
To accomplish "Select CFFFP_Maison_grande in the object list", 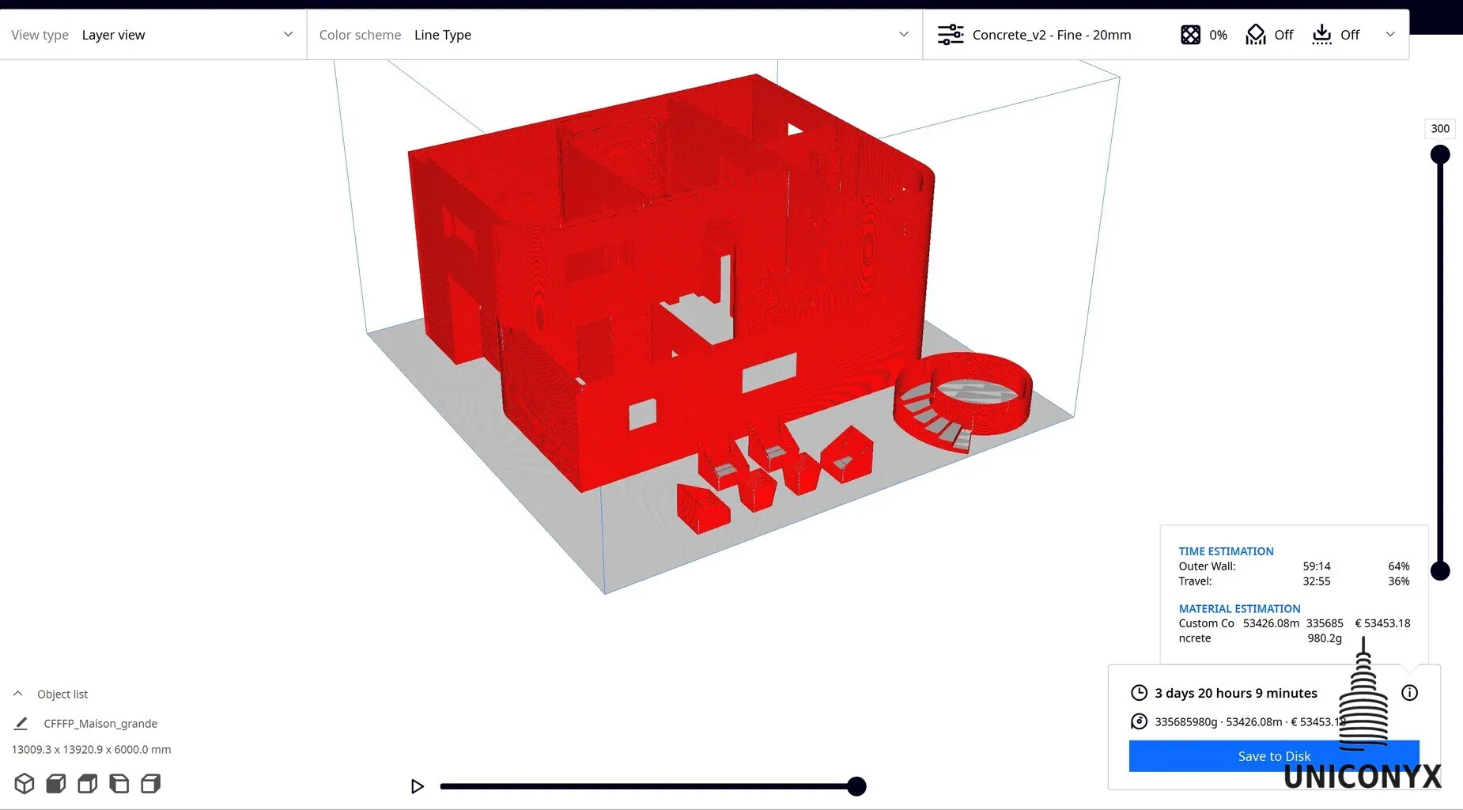I will pyautogui.click(x=100, y=723).
